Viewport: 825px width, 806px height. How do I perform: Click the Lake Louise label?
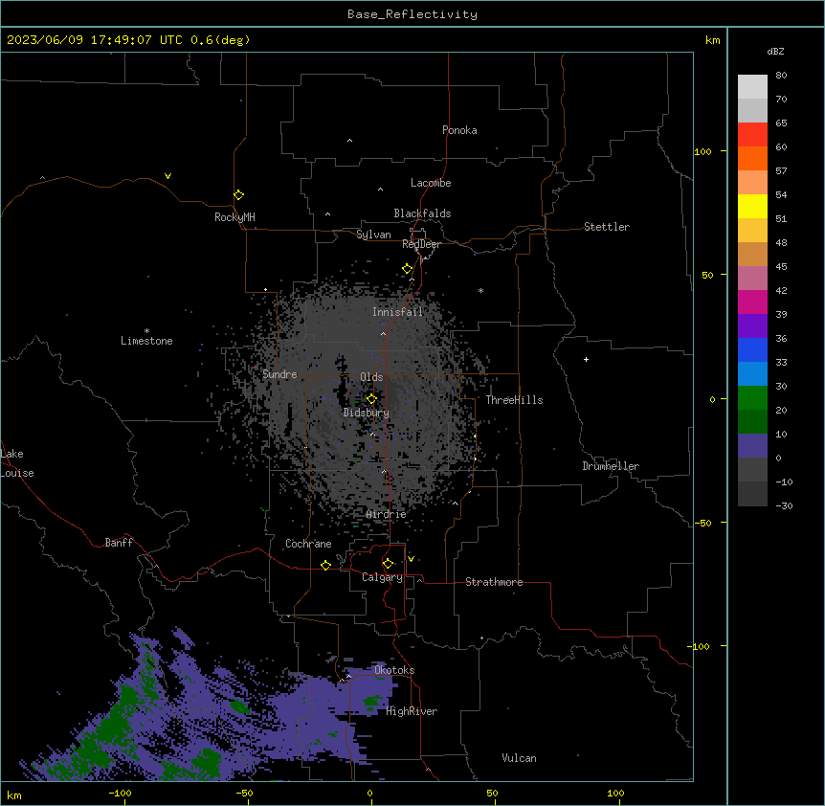(x=17, y=463)
